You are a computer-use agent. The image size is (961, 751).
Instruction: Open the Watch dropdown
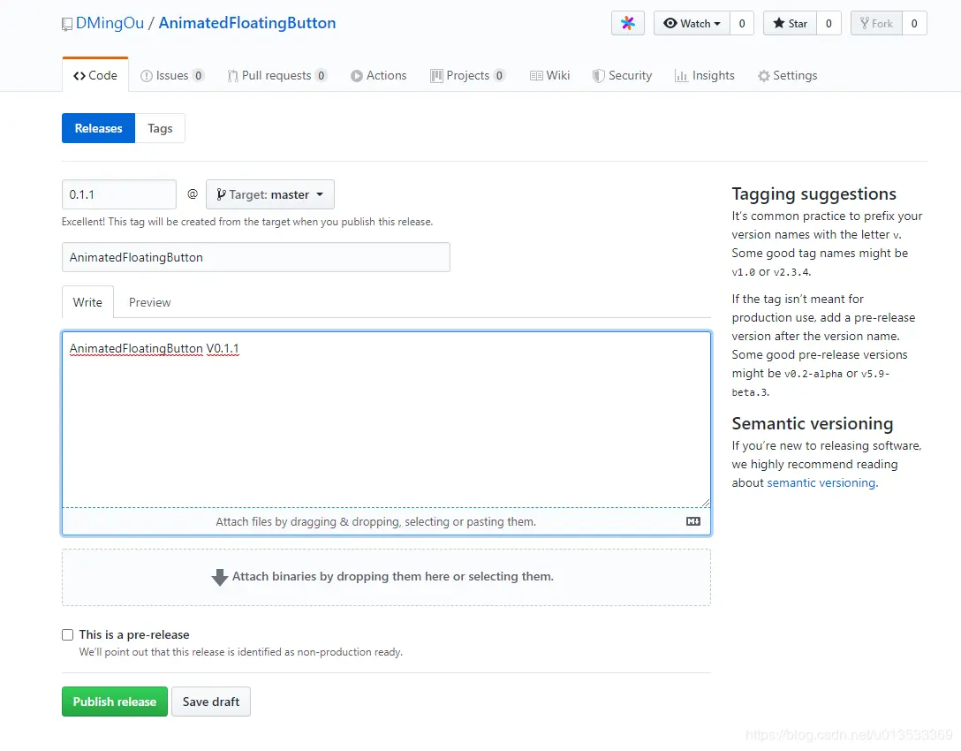692,23
